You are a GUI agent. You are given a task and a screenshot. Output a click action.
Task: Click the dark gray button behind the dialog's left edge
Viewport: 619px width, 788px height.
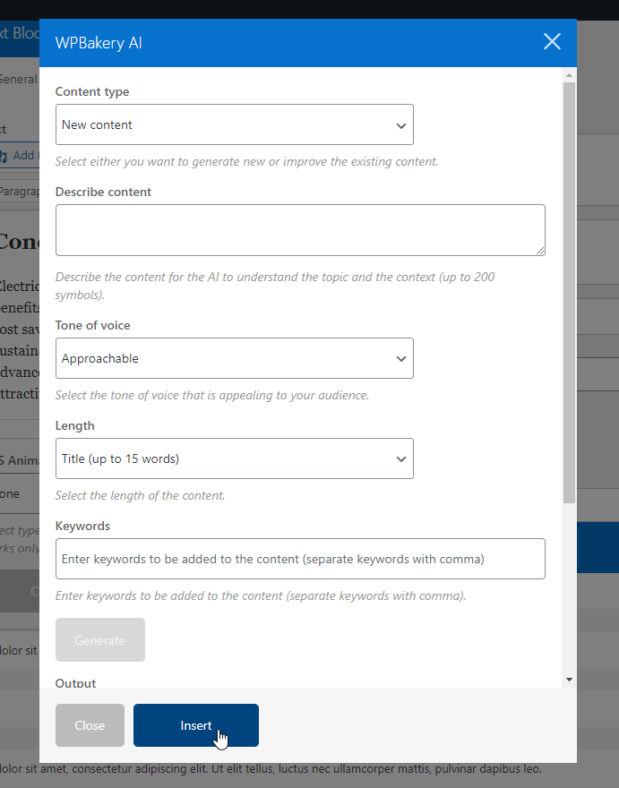(20, 591)
